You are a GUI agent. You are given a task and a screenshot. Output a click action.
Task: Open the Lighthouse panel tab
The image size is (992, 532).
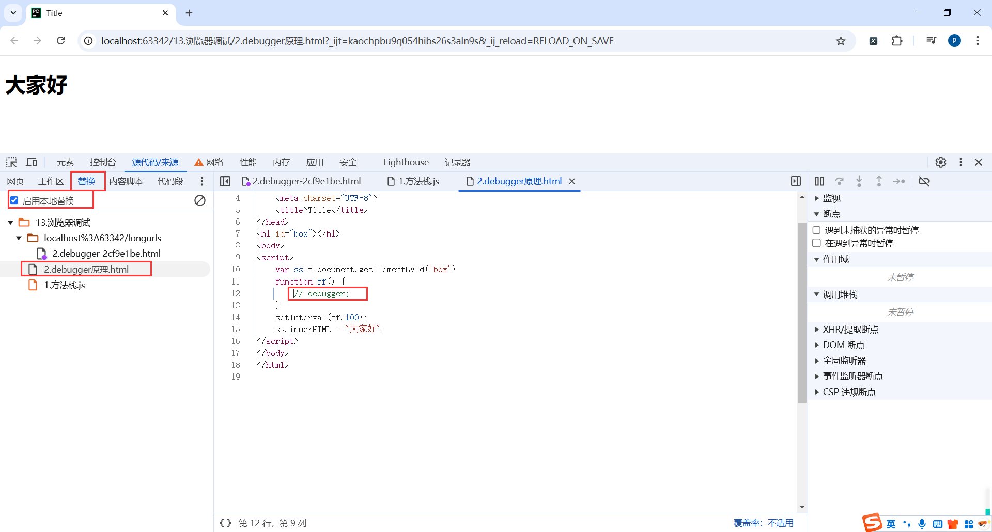click(x=406, y=162)
